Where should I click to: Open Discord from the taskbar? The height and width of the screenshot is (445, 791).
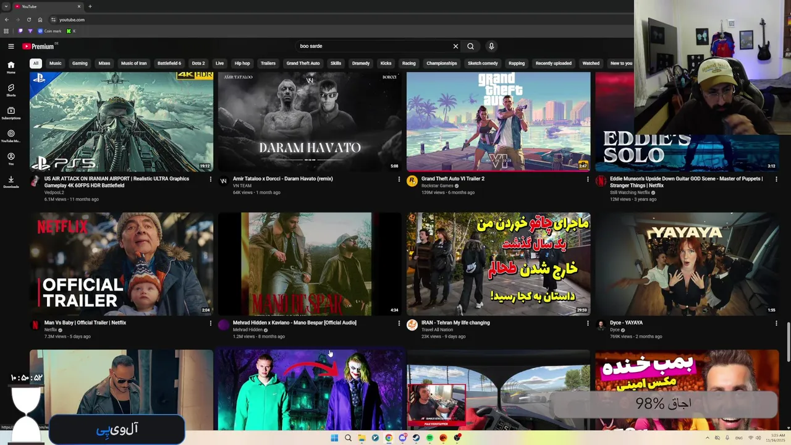pos(402,438)
